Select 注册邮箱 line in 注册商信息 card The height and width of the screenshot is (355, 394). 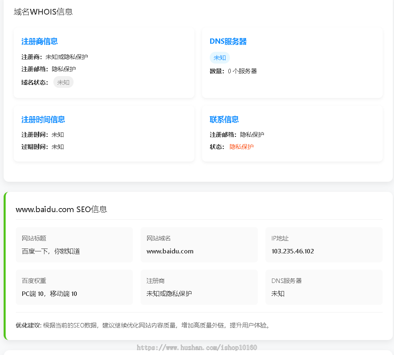(x=48, y=69)
